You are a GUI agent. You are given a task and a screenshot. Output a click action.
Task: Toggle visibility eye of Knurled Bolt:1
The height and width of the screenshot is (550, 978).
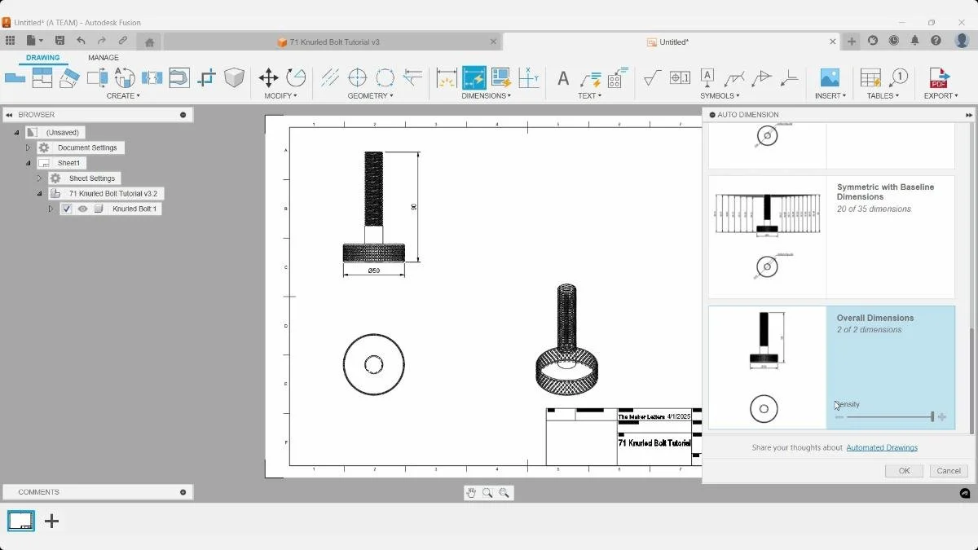(x=82, y=209)
